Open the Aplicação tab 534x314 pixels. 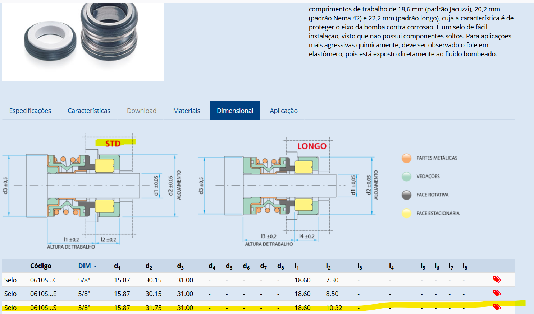(284, 111)
